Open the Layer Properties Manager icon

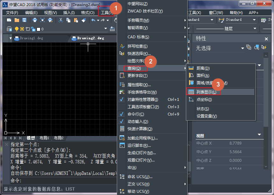click(9, 28)
